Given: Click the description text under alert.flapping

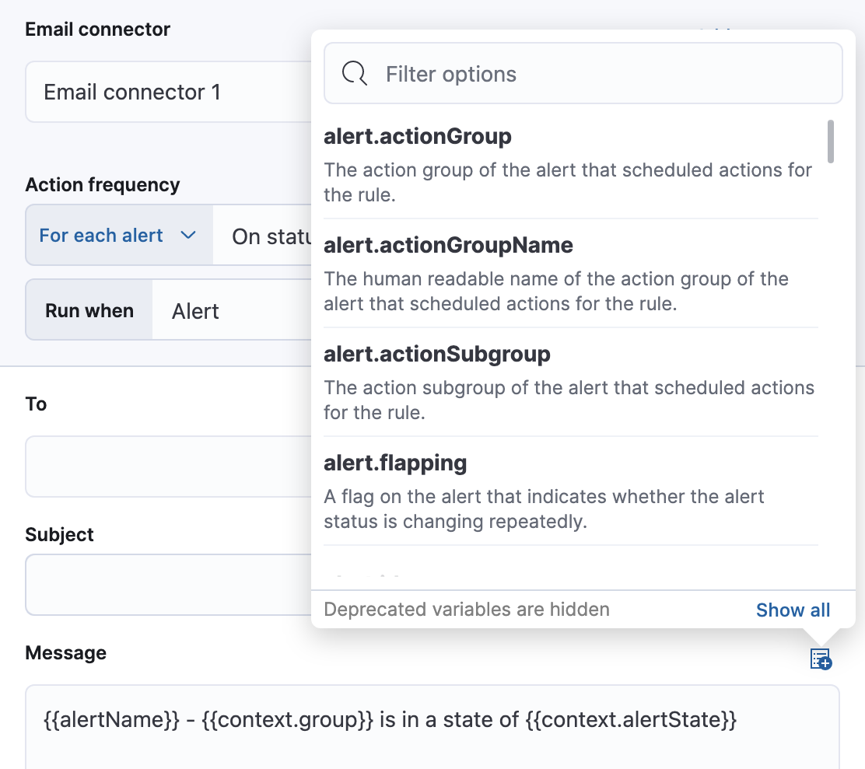Looking at the screenshot, I should [x=543, y=509].
